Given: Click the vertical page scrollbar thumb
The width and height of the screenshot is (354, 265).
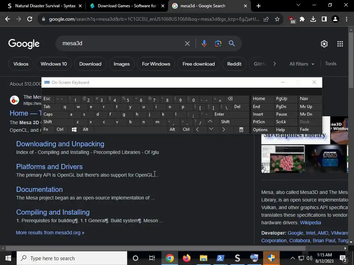Looking at the screenshot, I should pos(351,60).
